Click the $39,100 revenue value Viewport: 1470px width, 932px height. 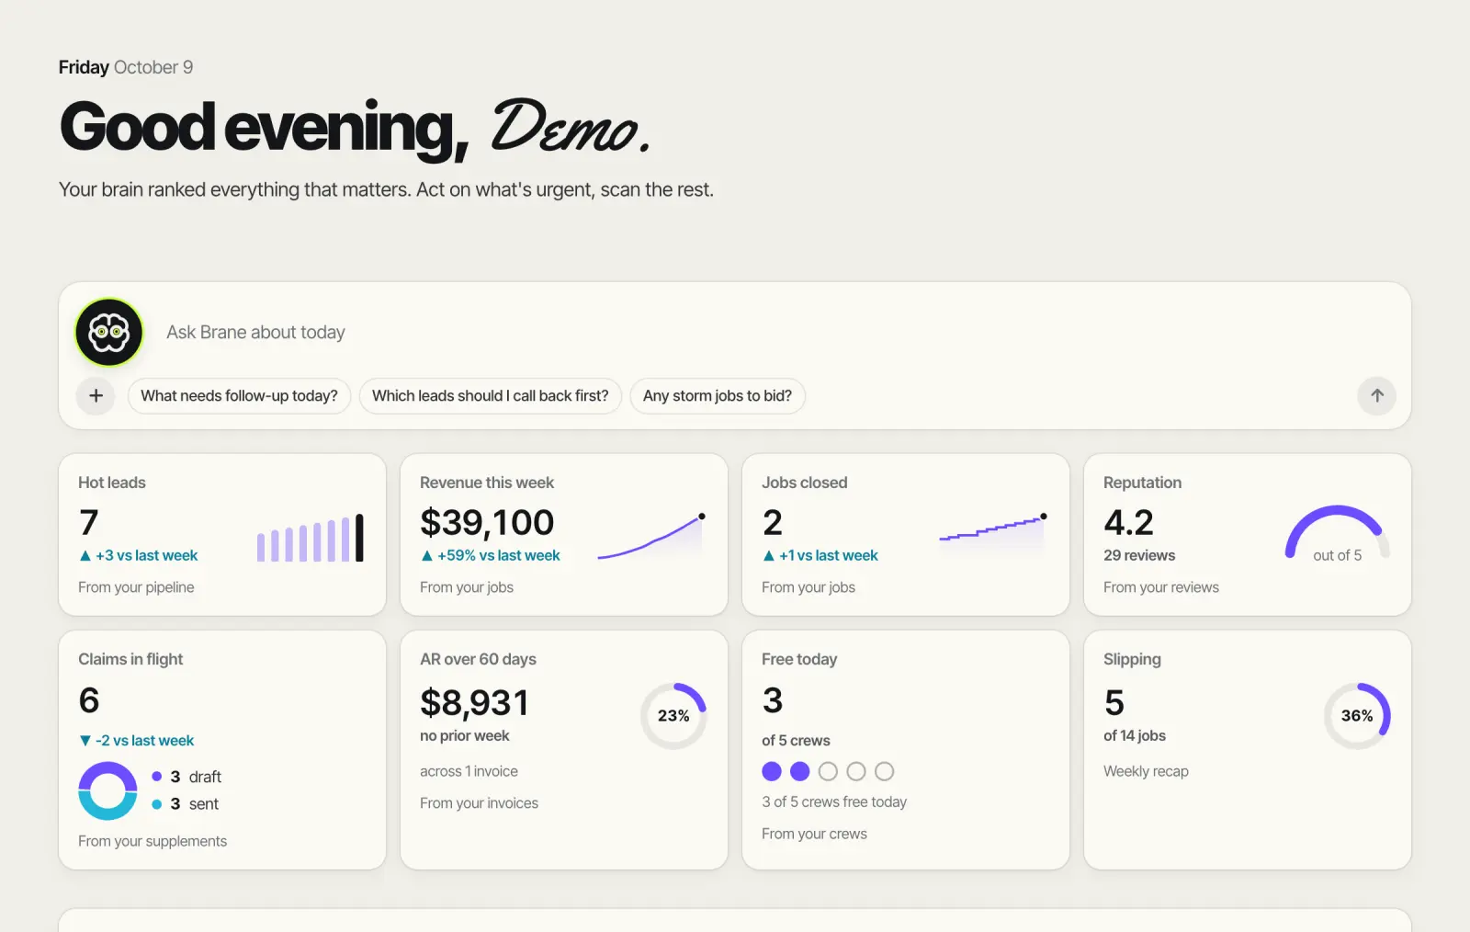click(487, 523)
